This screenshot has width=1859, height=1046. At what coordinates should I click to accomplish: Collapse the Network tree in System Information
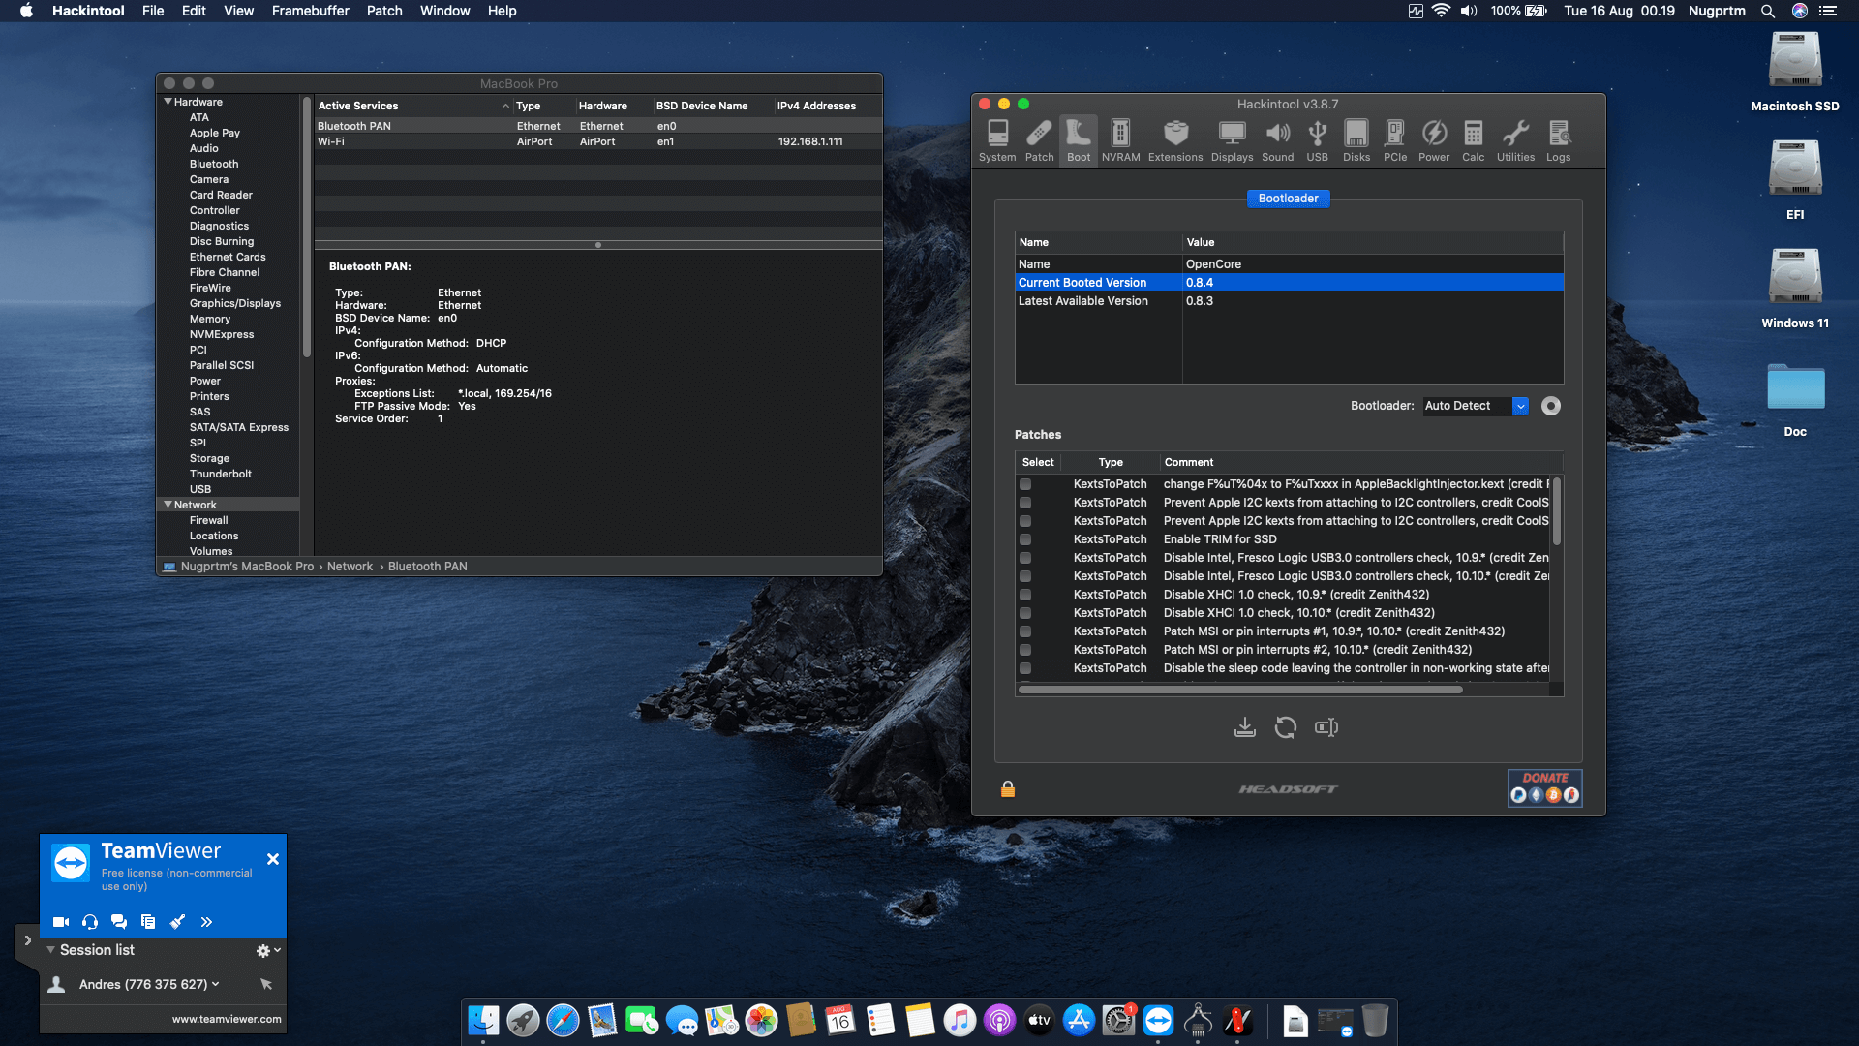pos(168,505)
